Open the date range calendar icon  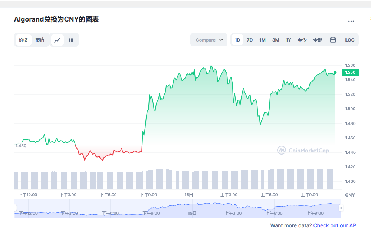point(333,40)
